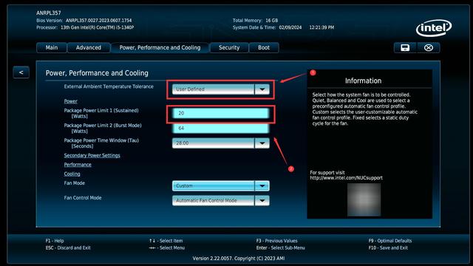This screenshot has width=473, height=266.
Task: Click the Cooling section link
Action: tap(72, 174)
